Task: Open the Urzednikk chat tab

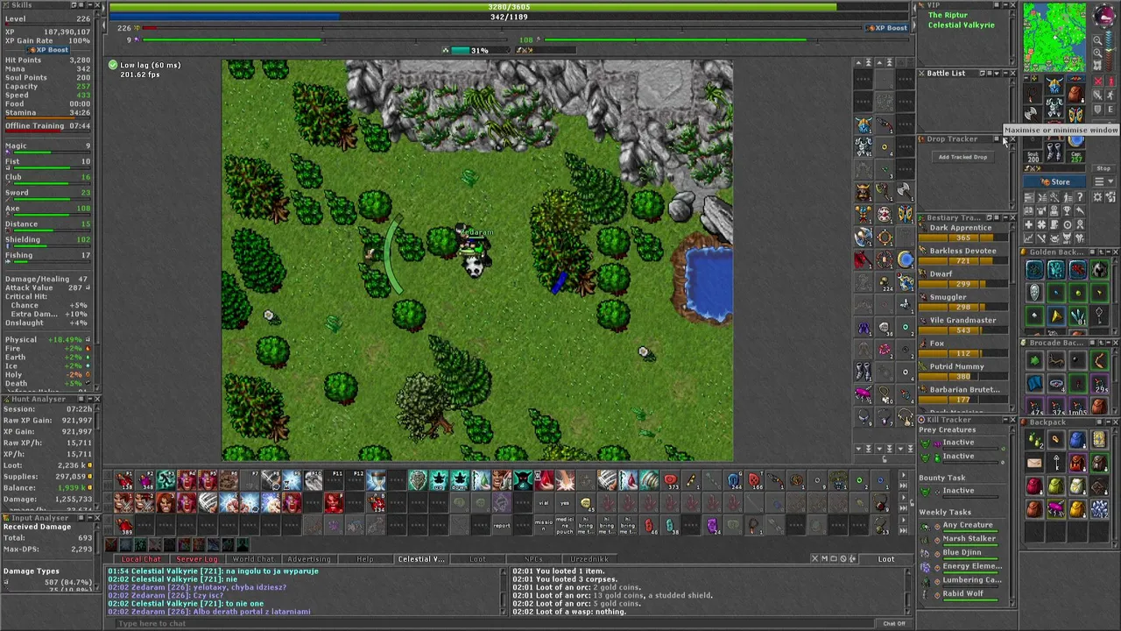Action: pos(589,559)
